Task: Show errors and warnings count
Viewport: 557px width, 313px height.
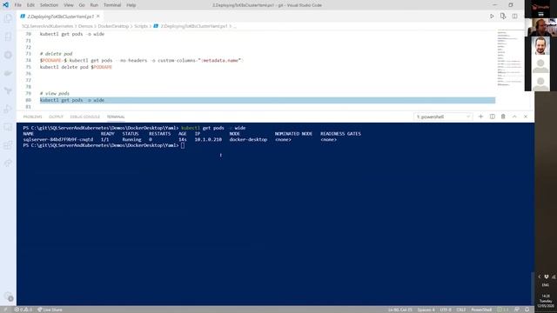Action: click(23, 310)
